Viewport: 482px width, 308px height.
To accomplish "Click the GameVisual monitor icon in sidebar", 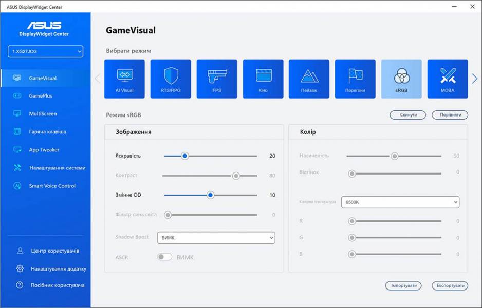I will (x=17, y=78).
